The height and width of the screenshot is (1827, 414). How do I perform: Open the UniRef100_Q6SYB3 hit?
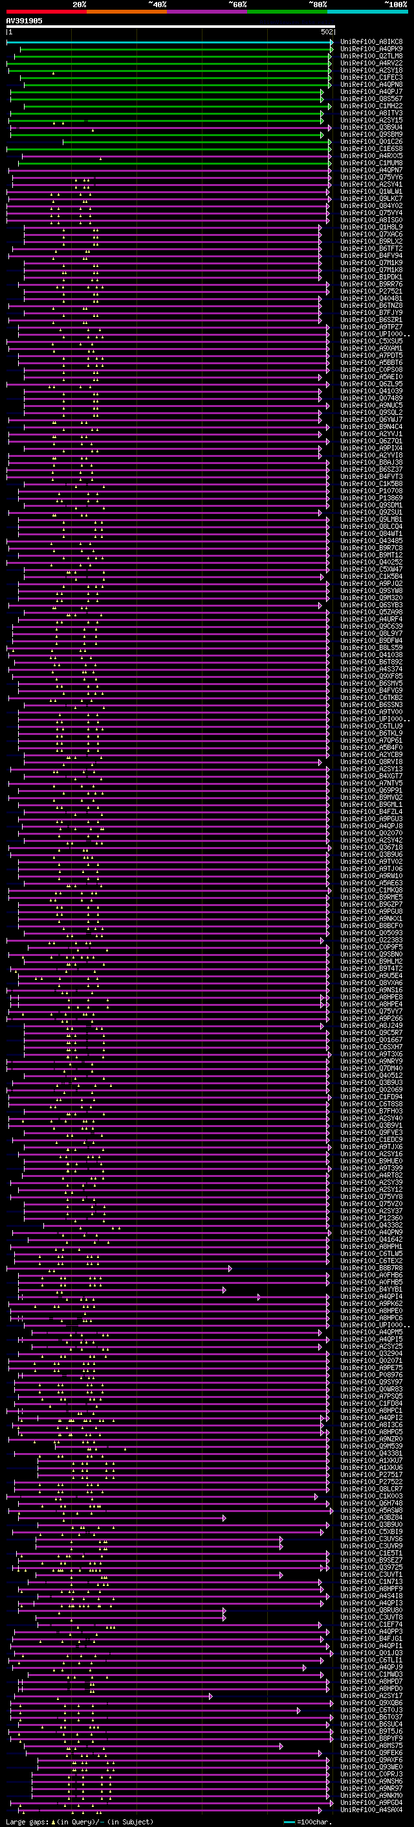click(x=371, y=605)
